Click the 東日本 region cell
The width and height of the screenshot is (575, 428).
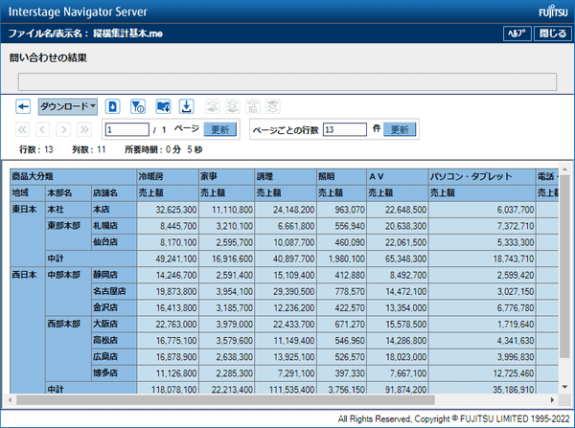tap(28, 234)
